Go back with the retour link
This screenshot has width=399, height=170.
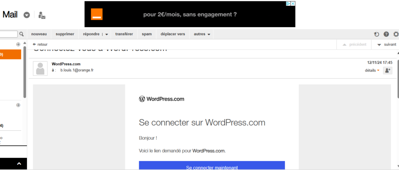pos(40,44)
